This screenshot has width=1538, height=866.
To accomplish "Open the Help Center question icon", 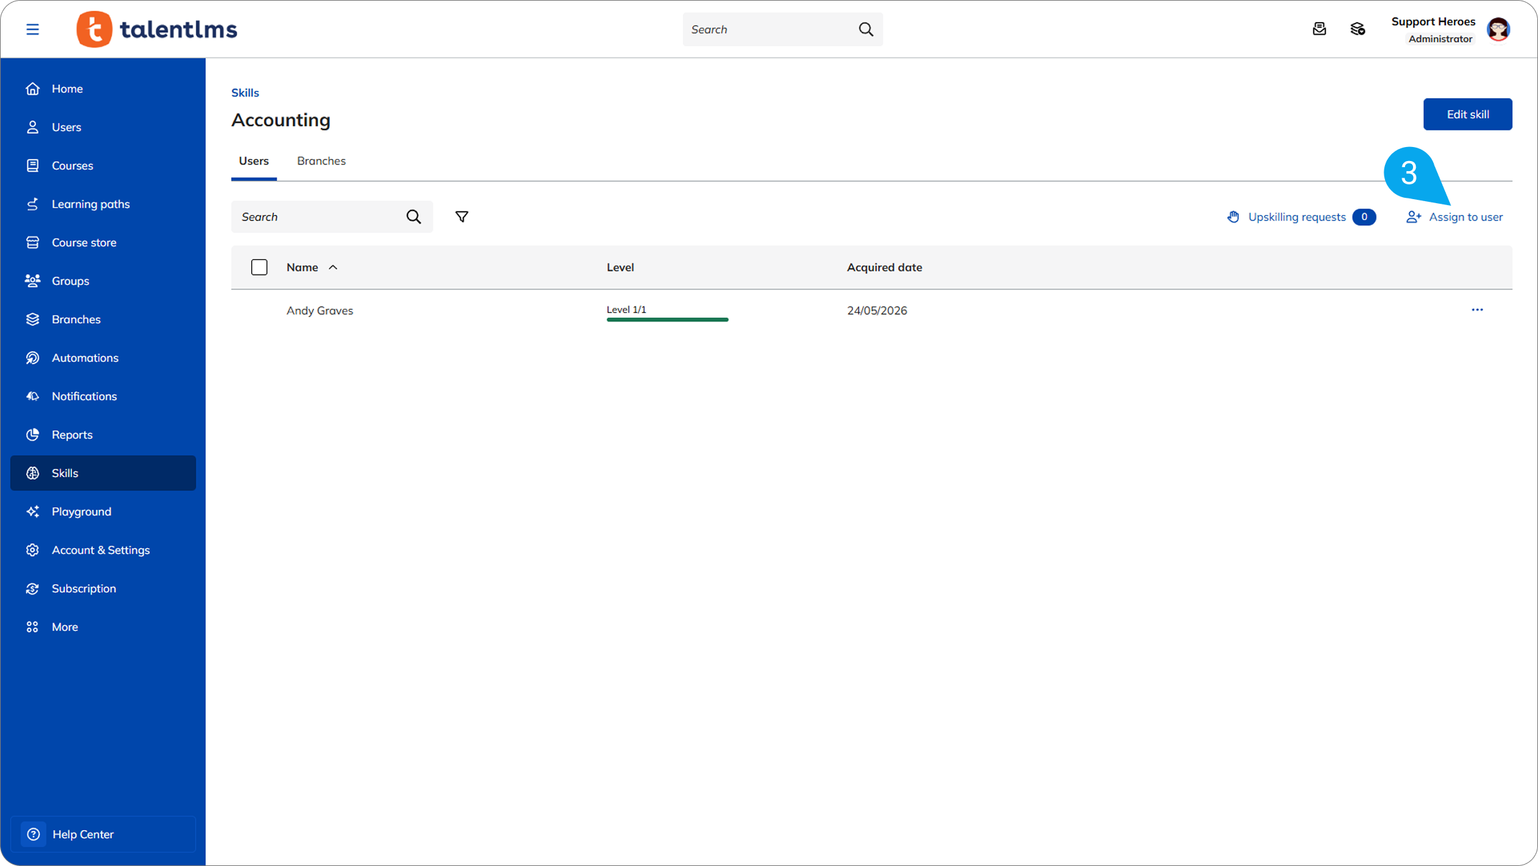I will point(33,834).
